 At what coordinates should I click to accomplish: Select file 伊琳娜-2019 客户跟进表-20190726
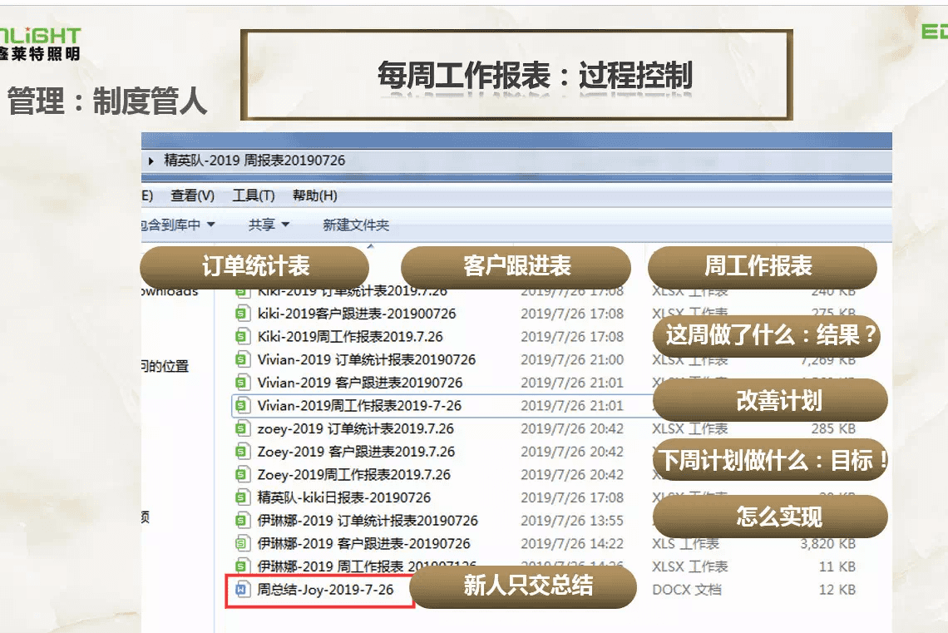click(364, 543)
